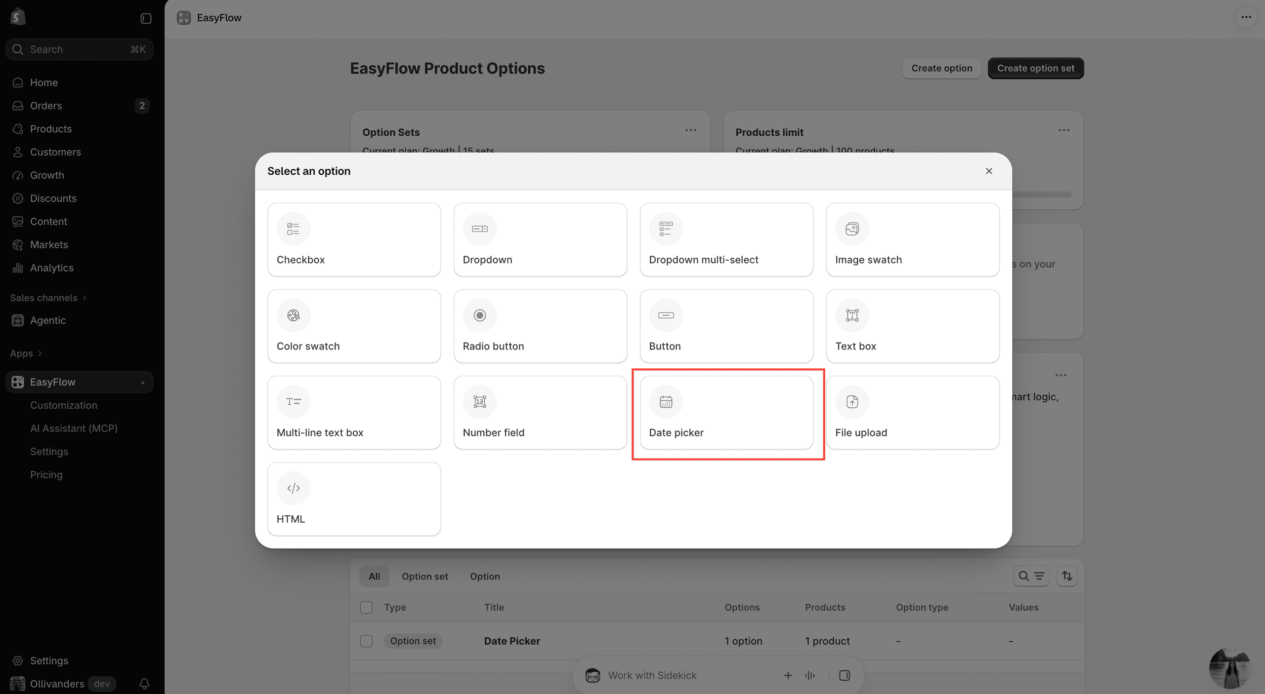Toggle the select-all checkbox in table header
Screen dimensions: 1265x694
click(x=366, y=607)
